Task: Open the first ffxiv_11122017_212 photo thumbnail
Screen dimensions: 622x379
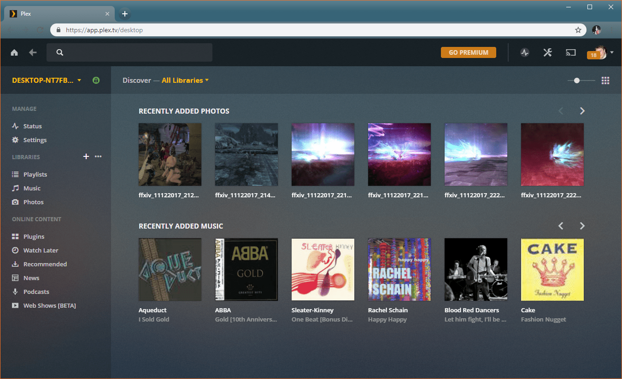Action: 170,155
